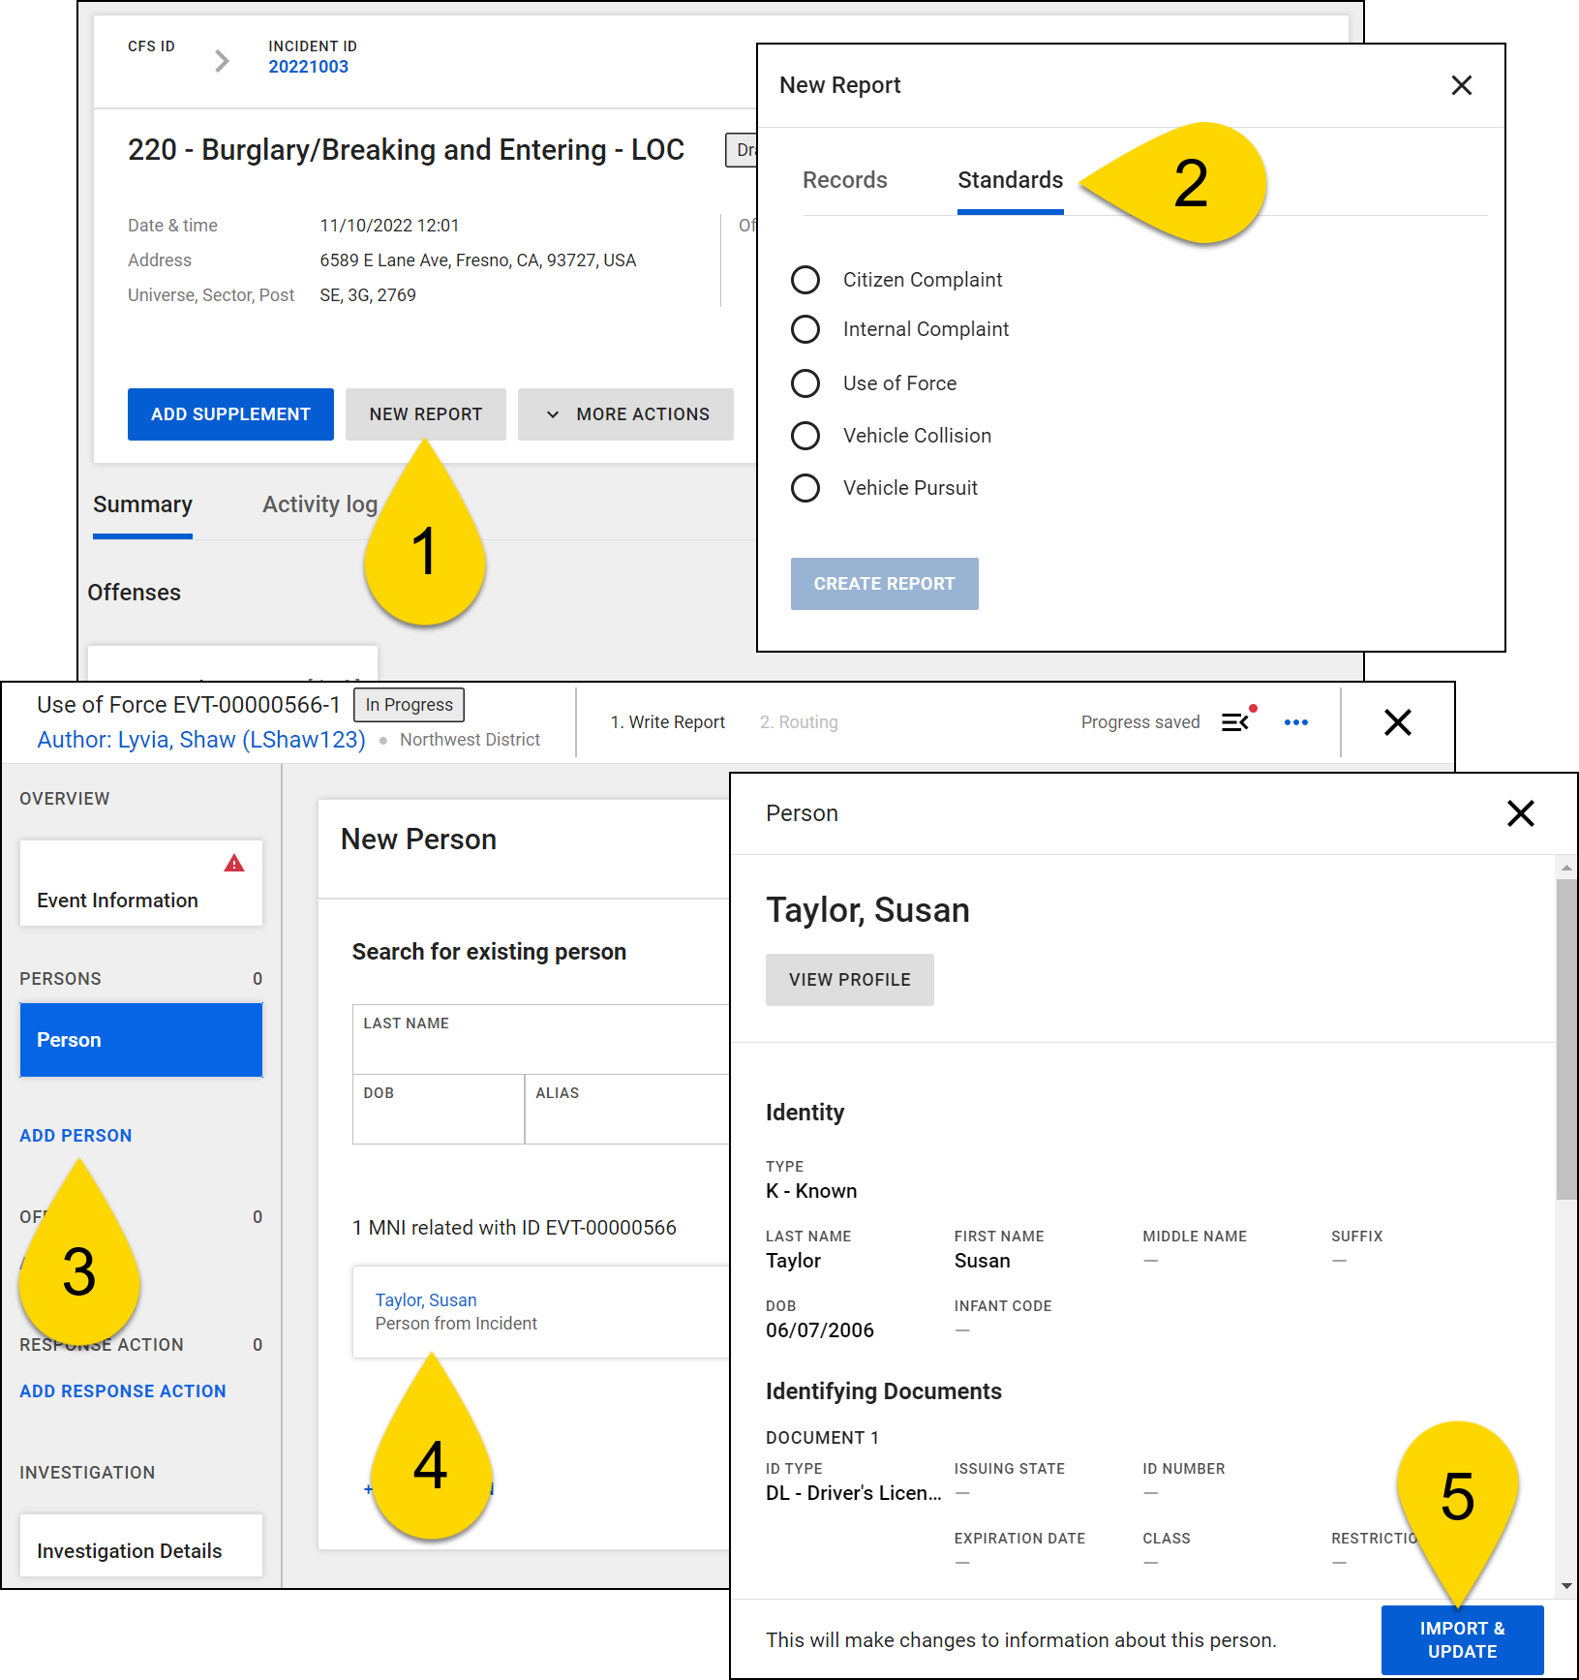The height and width of the screenshot is (1680, 1579).
Task: Choose the Vehicle Collision report type
Action: click(805, 436)
